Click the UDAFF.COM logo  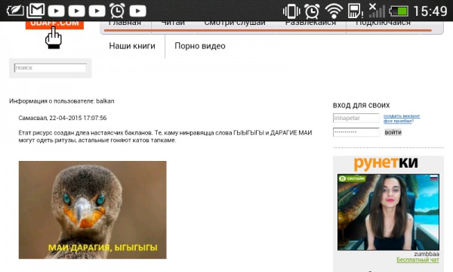tap(54, 25)
